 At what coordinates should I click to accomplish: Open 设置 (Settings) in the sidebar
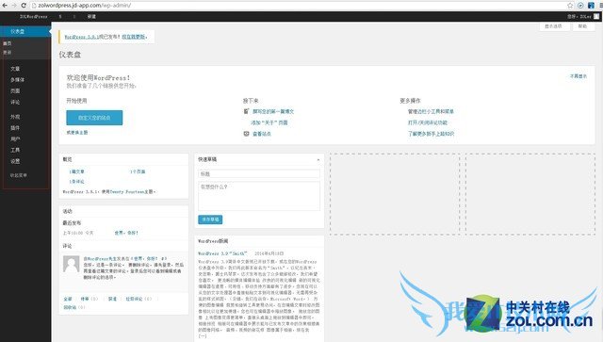(15, 161)
